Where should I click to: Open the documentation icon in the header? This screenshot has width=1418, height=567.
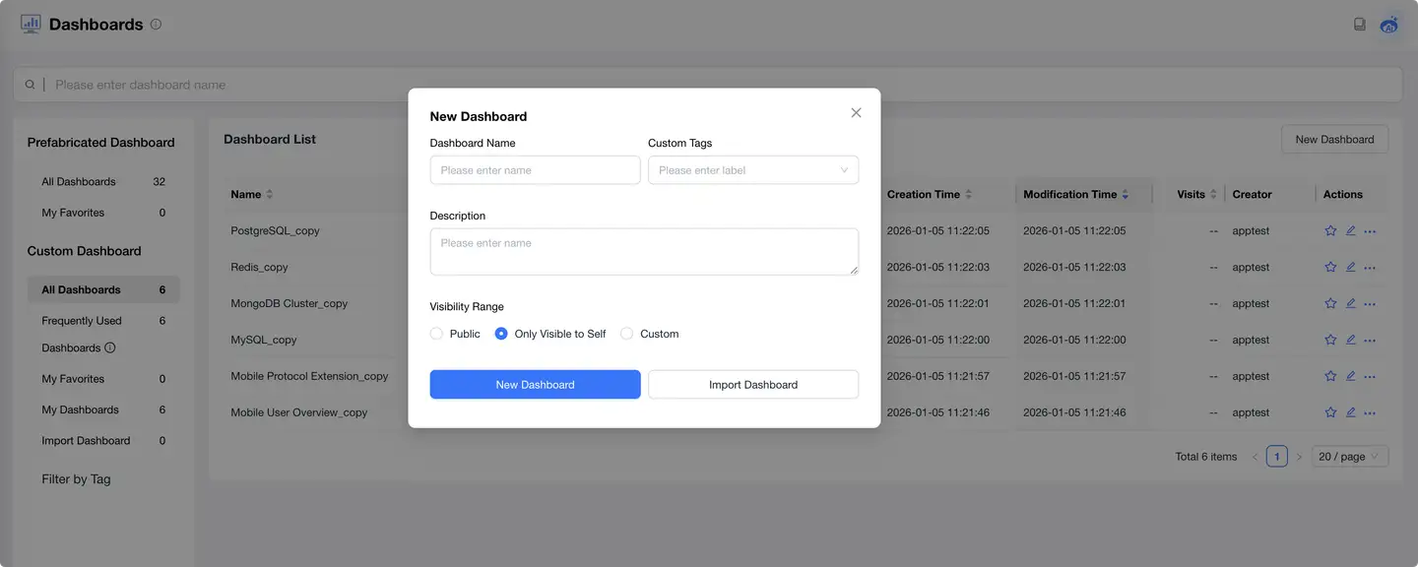1360,24
